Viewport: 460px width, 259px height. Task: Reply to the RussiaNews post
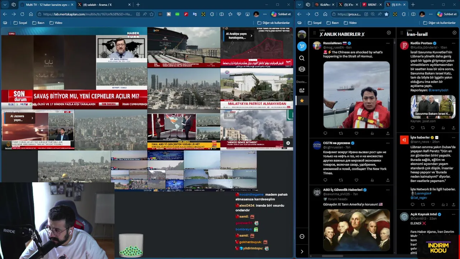click(x=325, y=133)
